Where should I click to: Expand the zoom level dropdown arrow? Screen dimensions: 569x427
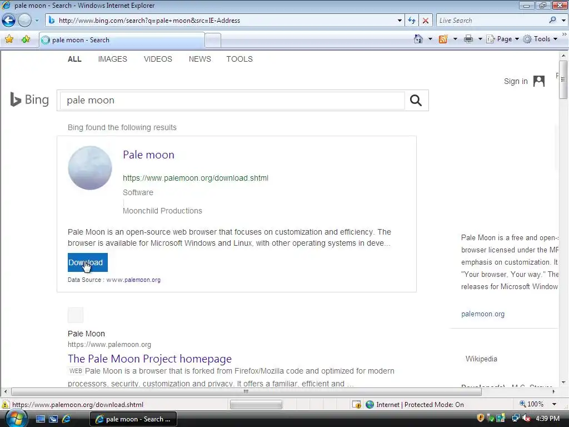(554, 404)
